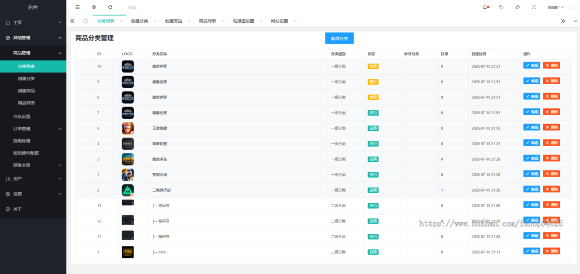Click 编辑 for the 成品号 row
Screen dimensions: 580x274
point(532,205)
